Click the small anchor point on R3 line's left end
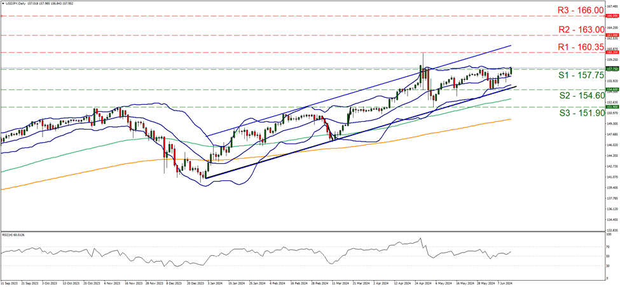 tap(2, 17)
